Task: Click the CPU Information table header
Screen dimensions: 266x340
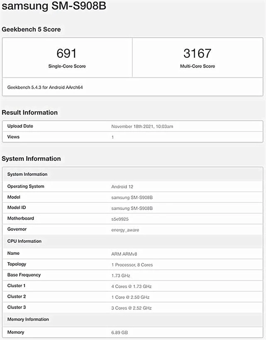Action: click(x=24, y=241)
